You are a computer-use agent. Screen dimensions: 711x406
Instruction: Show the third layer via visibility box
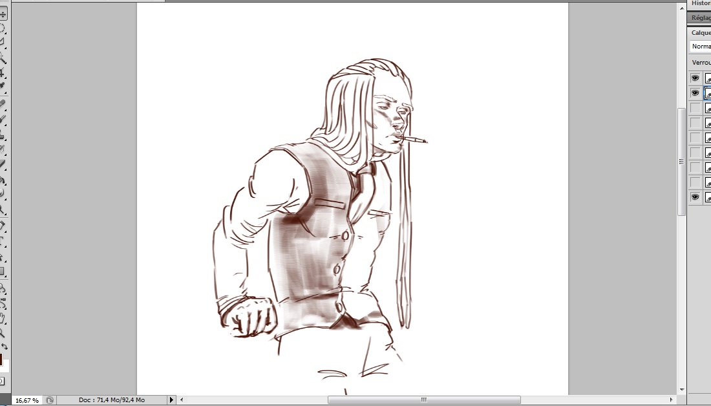pos(695,108)
